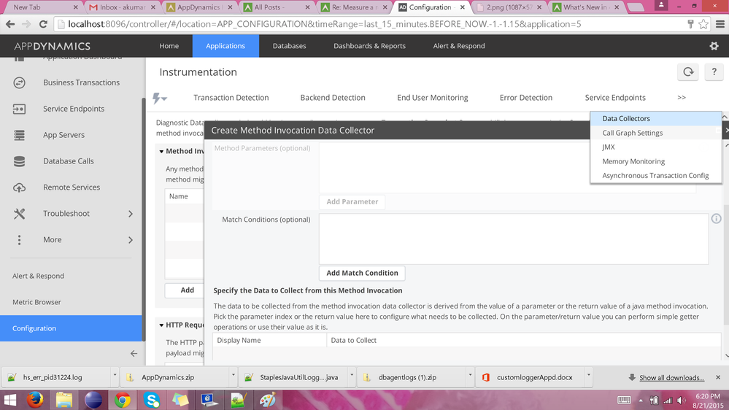Open the Error Detection tab
729x410 pixels.
pyautogui.click(x=526, y=98)
